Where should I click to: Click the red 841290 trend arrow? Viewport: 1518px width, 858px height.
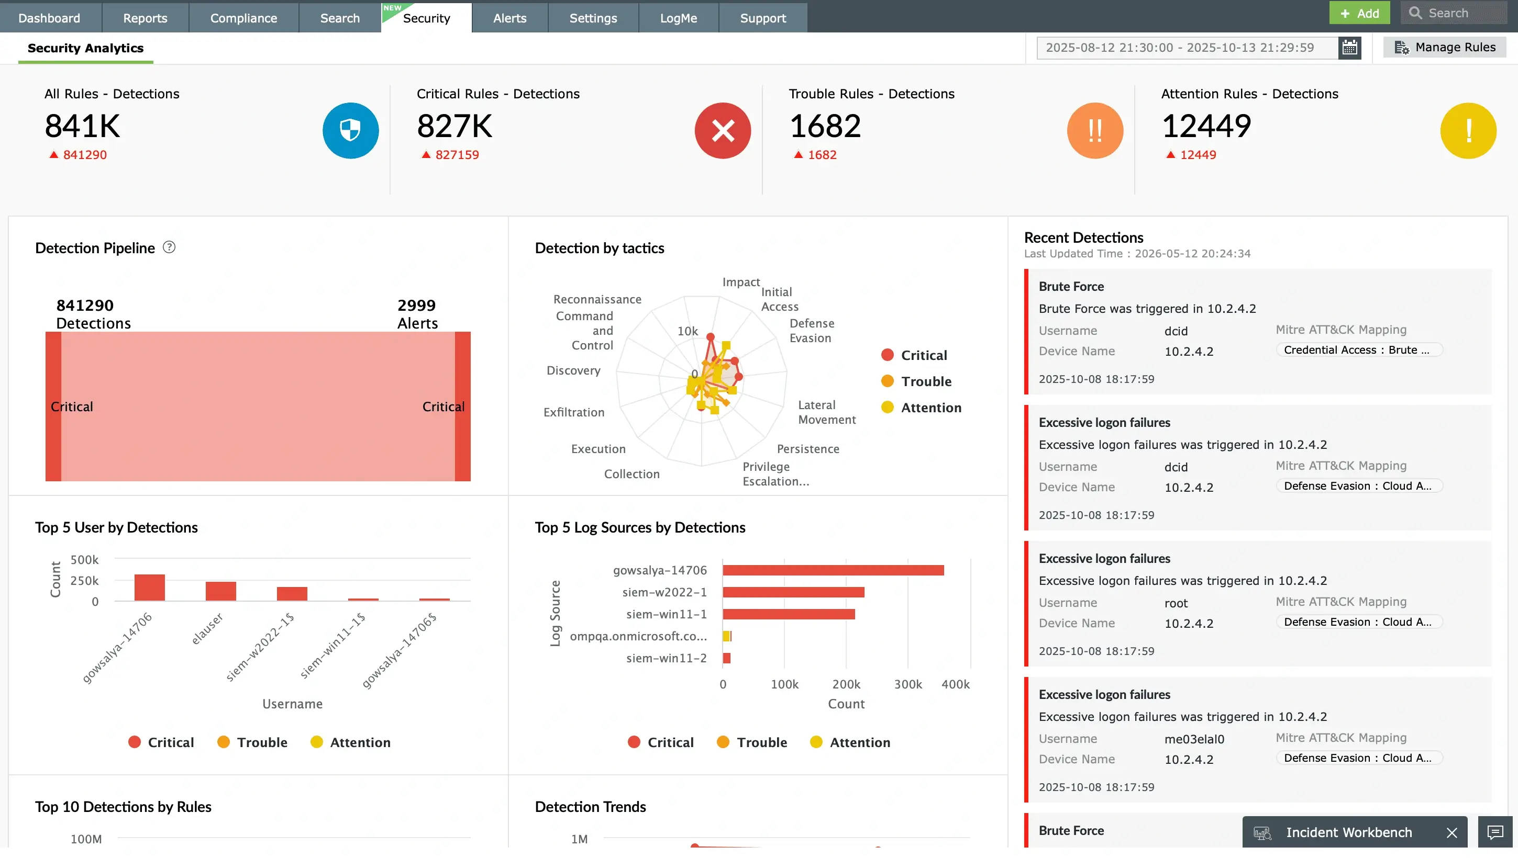click(53, 155)
